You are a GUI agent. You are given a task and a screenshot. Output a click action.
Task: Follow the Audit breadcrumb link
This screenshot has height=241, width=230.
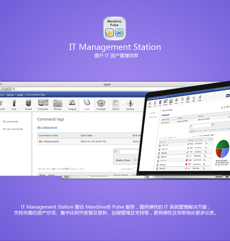[20, 95]
